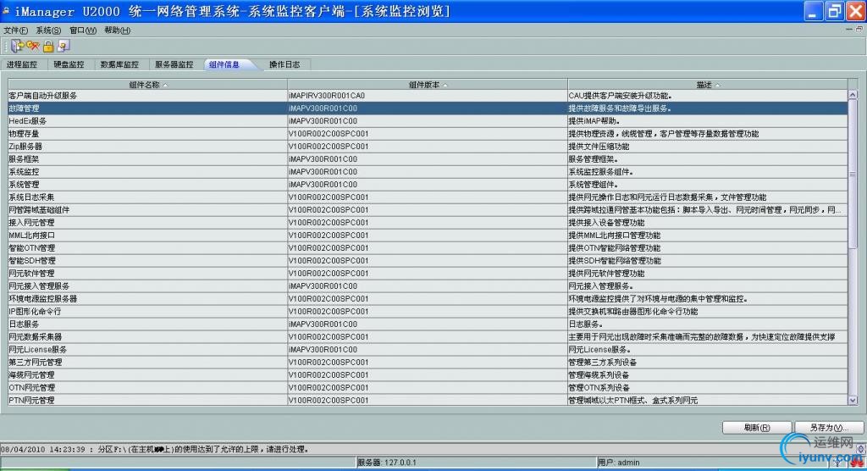Select the 故障管理 row
This screenshot has width=867, height=471.
428,108
